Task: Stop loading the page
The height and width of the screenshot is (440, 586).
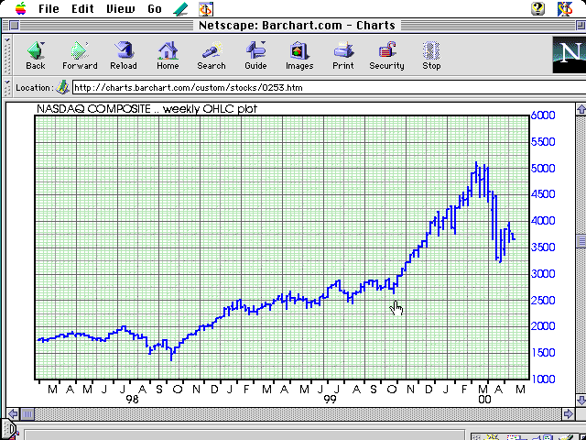Action: [x=431, y=55]
